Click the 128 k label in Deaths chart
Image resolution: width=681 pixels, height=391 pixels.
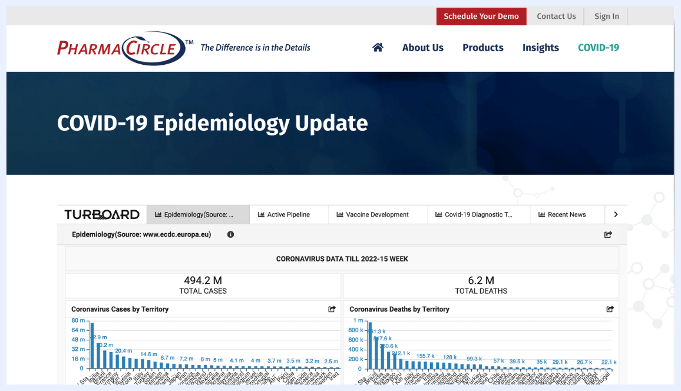pos(450,357)
